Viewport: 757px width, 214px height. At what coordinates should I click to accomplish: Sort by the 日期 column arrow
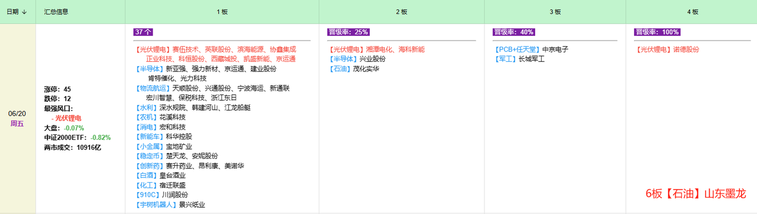click(24, 12)
